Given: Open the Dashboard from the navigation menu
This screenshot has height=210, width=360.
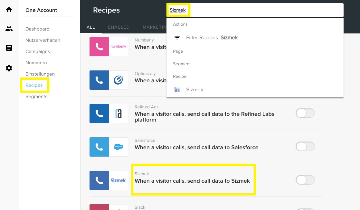Looking at the screenshot, I should [37, 29].
